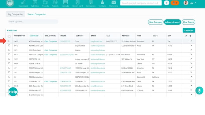The image size is (205, 115).
Task: Open the Lou account dropdown
Action: pos(193,3)
